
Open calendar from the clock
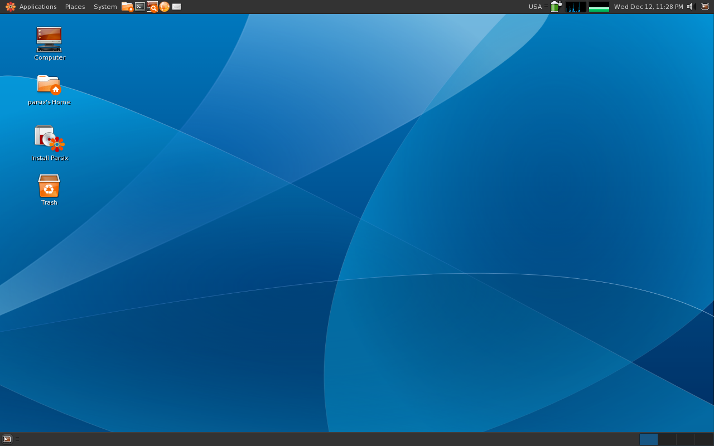tap(648, 7)
